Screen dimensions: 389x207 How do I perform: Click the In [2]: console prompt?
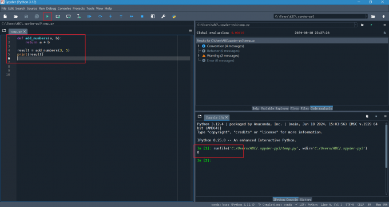click(x=204, y=160)
